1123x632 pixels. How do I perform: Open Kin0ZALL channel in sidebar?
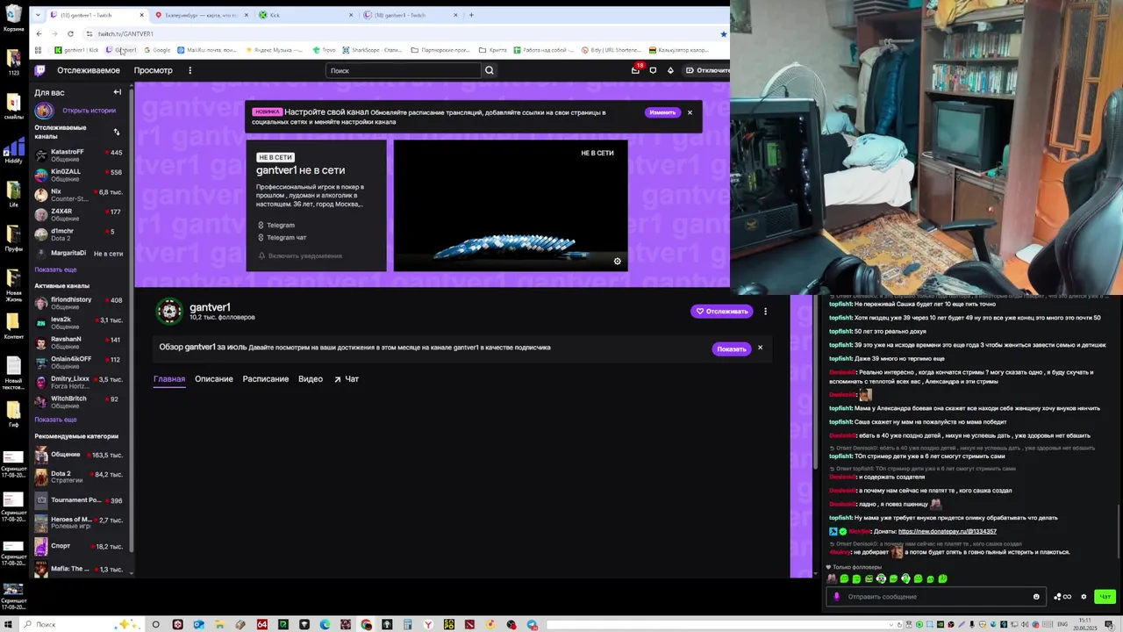tap(82, 175)
